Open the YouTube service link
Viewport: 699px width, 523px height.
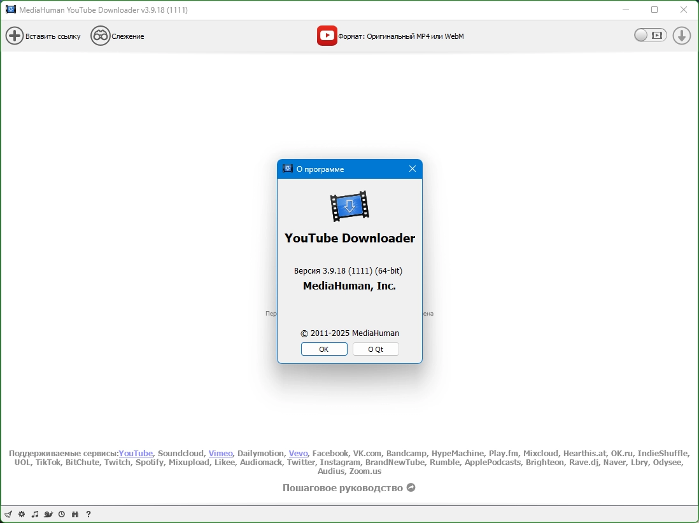136,453
